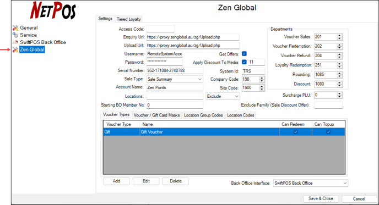This screenshot has height=205, width=379.
Task: Click the SwiftPOS Back Office icon
Action: tap(15, 42)
